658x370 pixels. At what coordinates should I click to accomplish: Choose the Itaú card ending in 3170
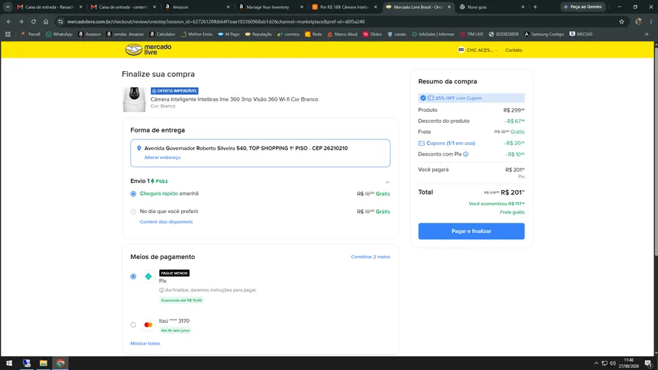(133, 325)
